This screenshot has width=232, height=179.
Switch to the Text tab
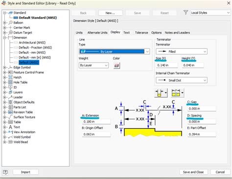127,33
